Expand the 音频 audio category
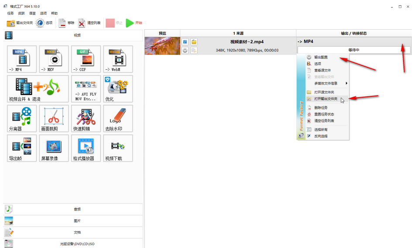Image resolution: width=414 pixels, height=248 pixels. [x=73, y=209]
